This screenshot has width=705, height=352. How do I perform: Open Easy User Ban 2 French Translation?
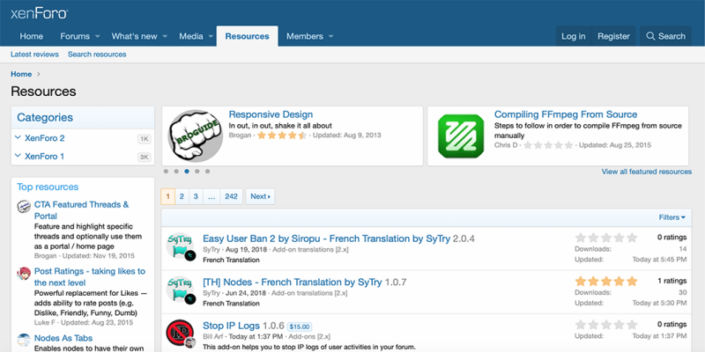point(326,238)
